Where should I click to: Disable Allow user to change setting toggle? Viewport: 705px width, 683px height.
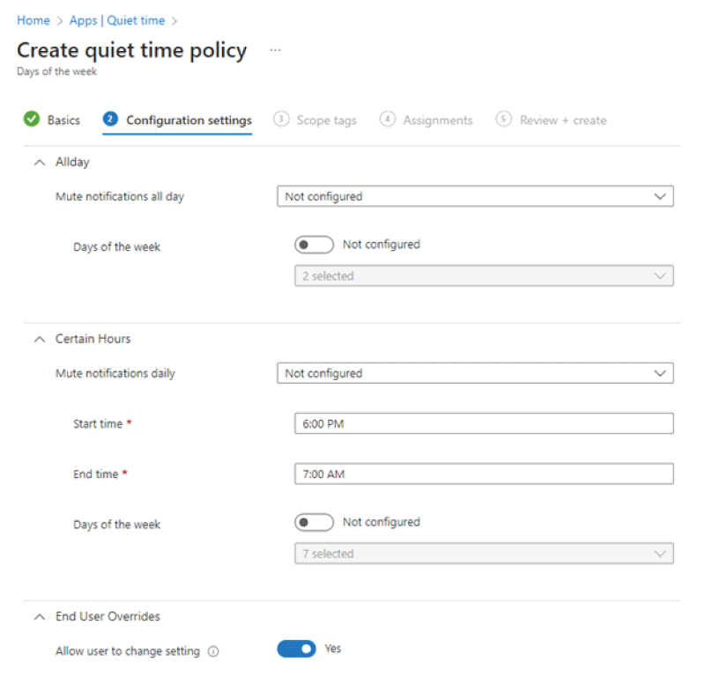(x=297, y=649)
